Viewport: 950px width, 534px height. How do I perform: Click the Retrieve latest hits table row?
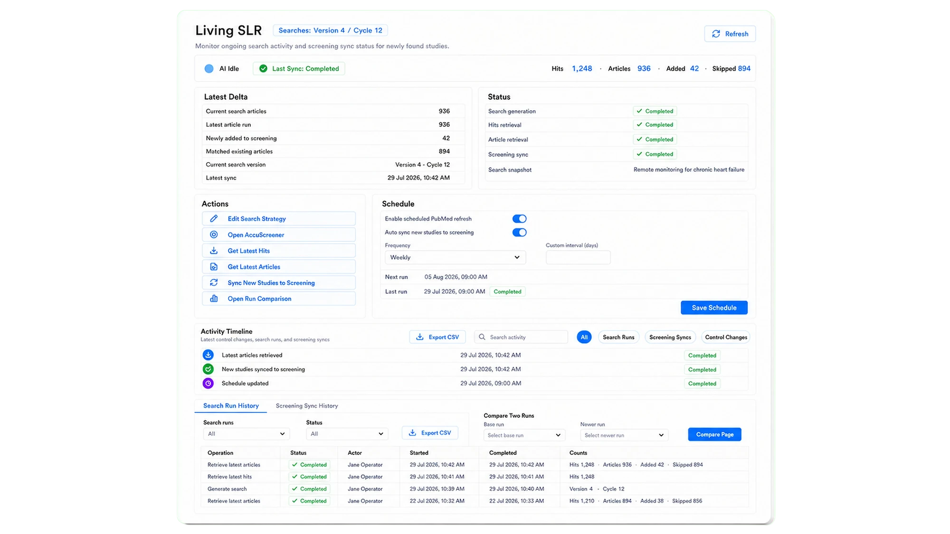click(475, 477)
